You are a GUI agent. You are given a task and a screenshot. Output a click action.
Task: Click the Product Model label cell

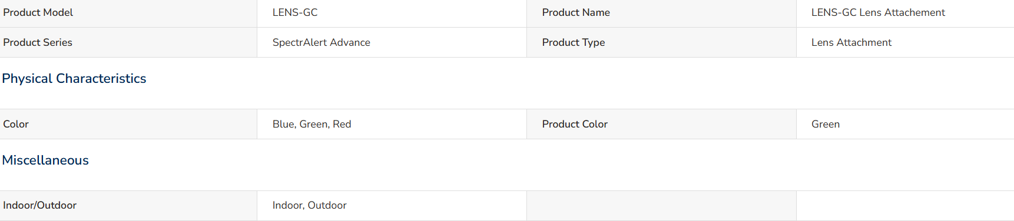(x=128, y=13)
